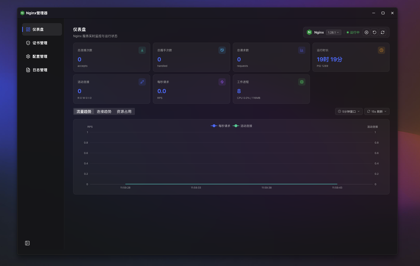420x266 pixels.
Task: Click the link icon on 活动连接 card
Action: pos(142,82)
